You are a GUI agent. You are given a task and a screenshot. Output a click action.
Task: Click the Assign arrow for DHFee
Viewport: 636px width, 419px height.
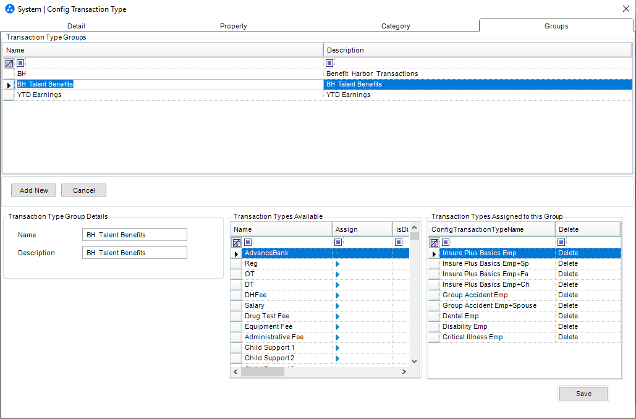coord(337,295)
